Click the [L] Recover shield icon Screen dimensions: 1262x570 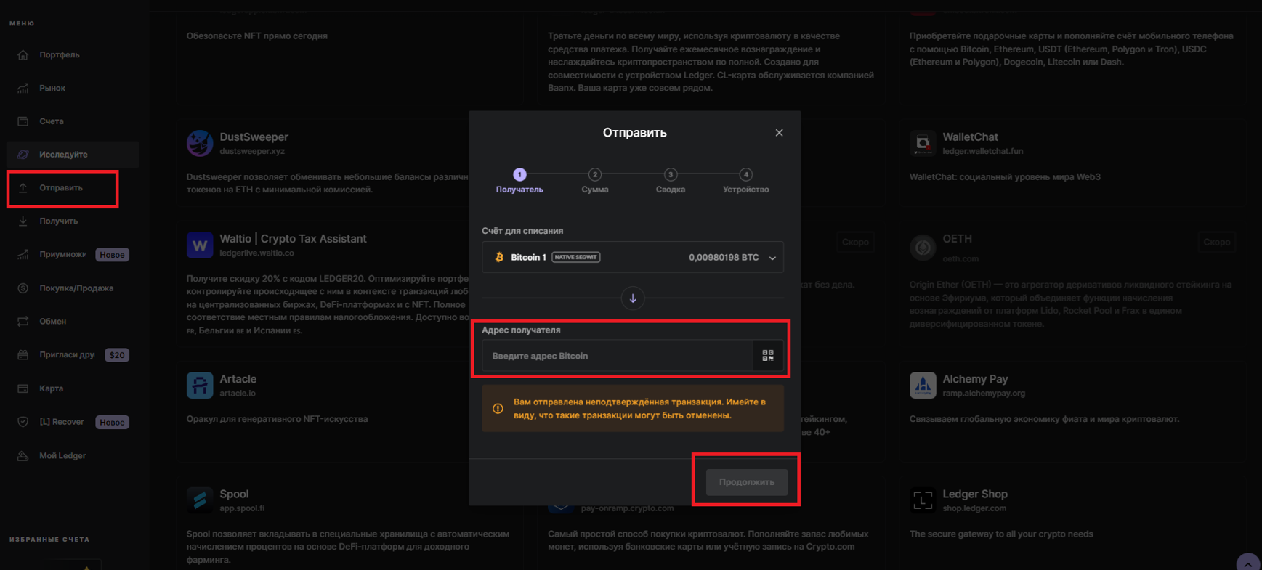point(23,422)
